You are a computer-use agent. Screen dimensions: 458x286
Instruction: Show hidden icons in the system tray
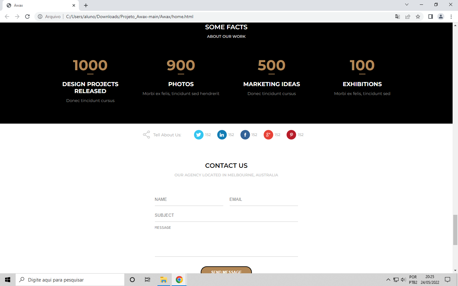[388, 280]
